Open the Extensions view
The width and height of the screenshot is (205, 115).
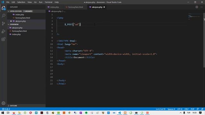coord(4,39)
